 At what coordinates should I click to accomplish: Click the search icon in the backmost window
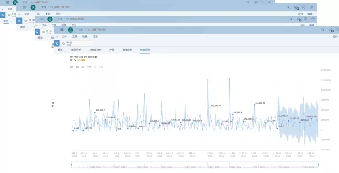248,2
